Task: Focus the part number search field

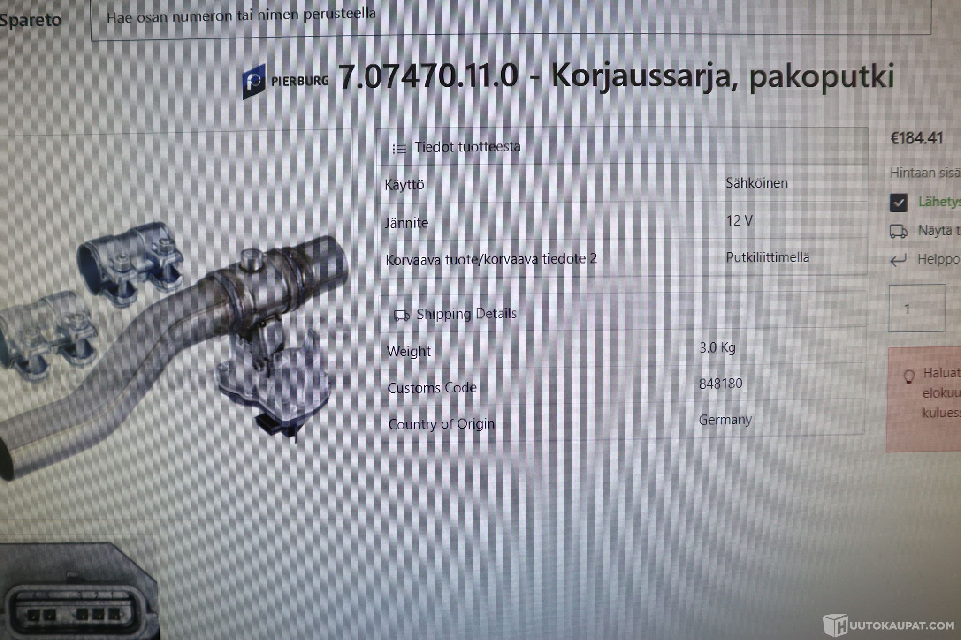Action: tap(511, 18)
